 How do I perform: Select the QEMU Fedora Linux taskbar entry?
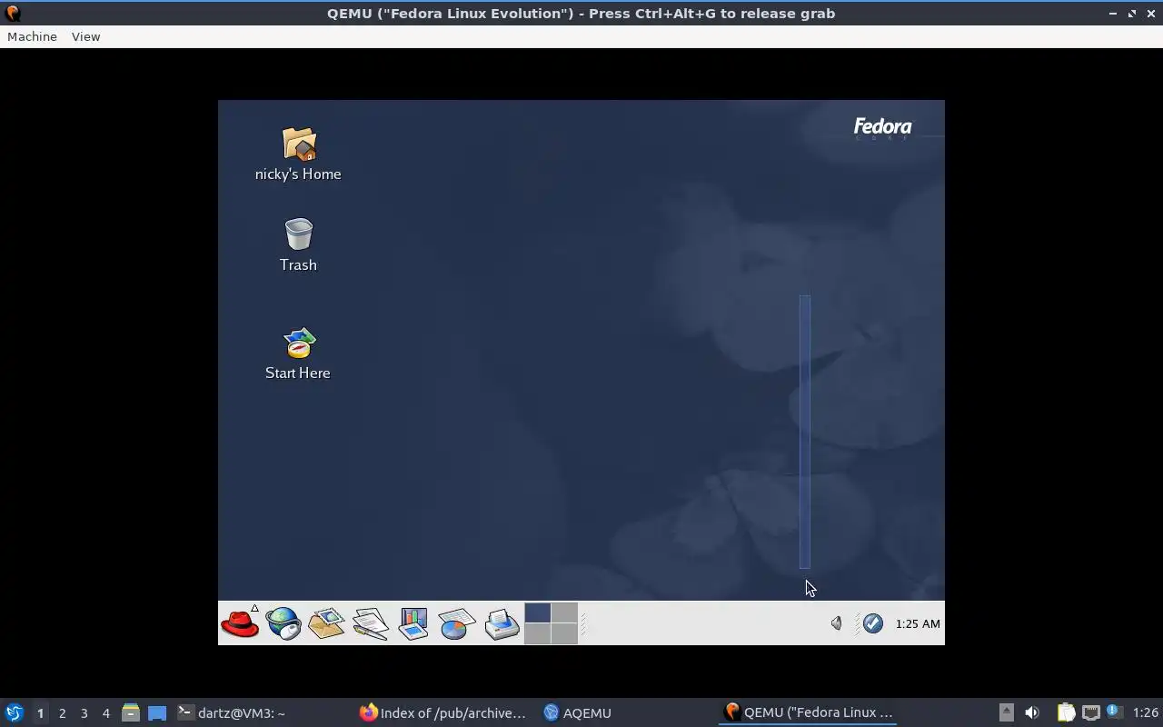tap(809, 713)
